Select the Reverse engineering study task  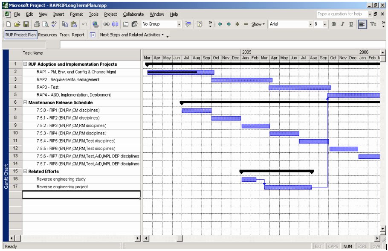pyautogui.click(x=61, y=179)
